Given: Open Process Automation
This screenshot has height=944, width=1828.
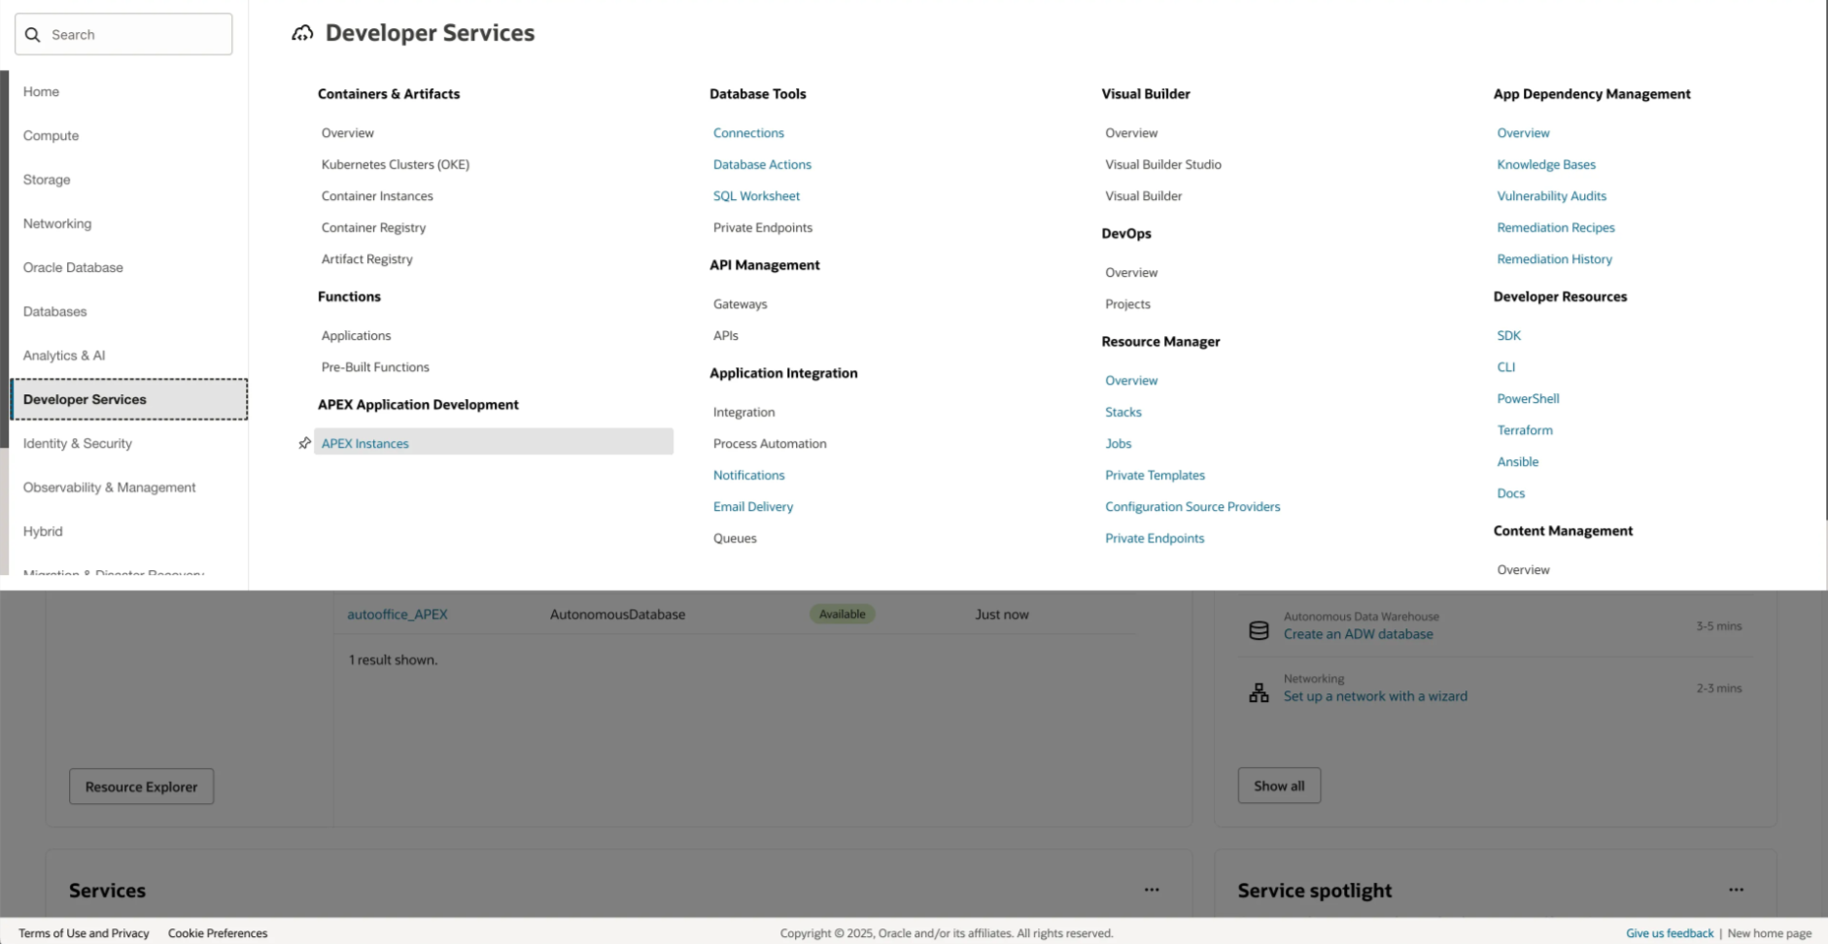Looking at the screenshot, I should 770,443.
